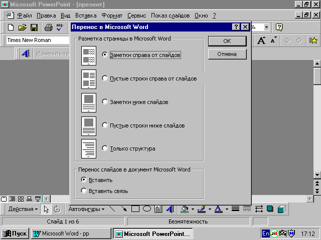Click the Отмена button

(x=227, y=54)
